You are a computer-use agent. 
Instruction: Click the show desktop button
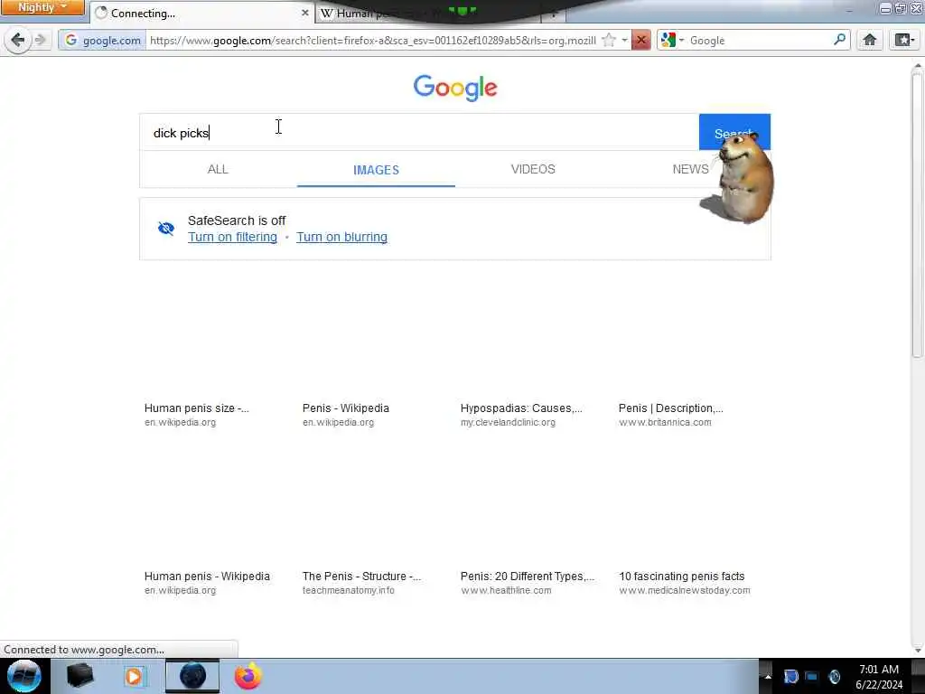pos(919,676)
